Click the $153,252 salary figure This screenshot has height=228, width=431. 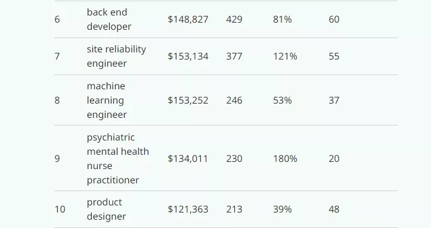[188, 101]
